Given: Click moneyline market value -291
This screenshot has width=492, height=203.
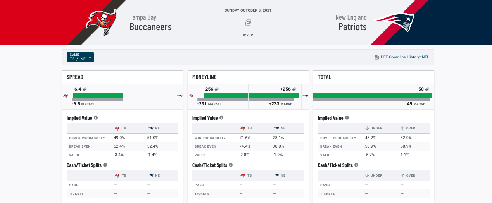Looking at the screenshot, I should 202,104.
